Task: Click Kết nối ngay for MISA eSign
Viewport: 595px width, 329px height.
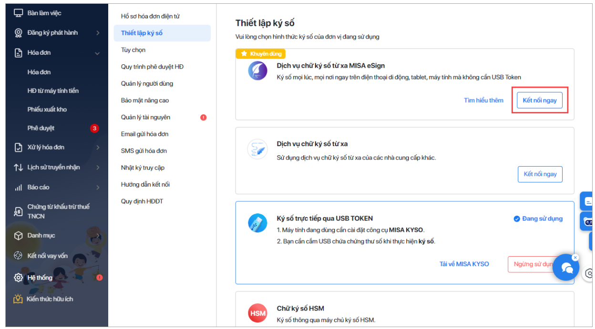Action: coord(540,100)
